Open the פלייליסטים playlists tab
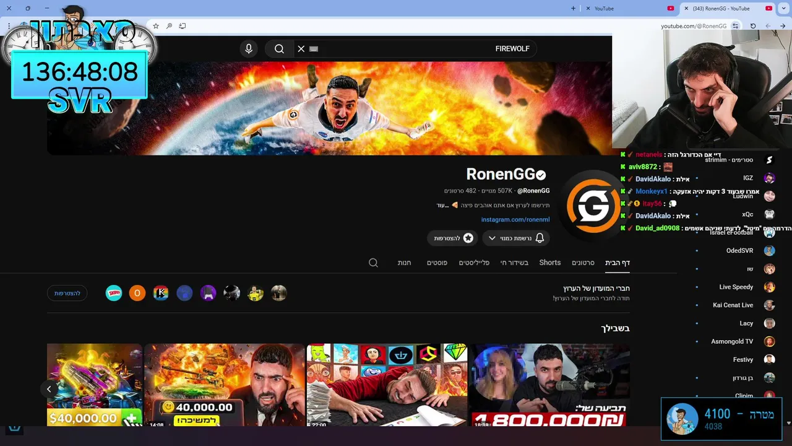 pos(474,263)
